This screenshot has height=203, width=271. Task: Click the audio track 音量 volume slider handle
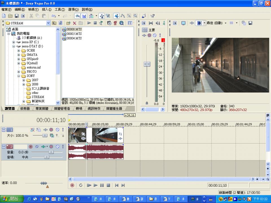point(51,152)
